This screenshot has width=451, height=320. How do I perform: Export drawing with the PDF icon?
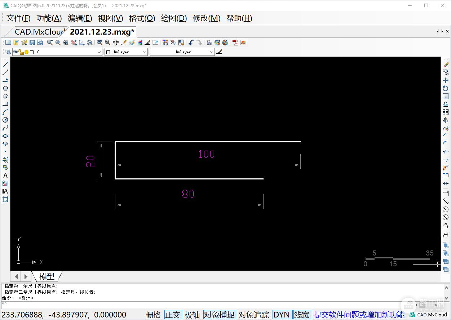pos(235,43)
